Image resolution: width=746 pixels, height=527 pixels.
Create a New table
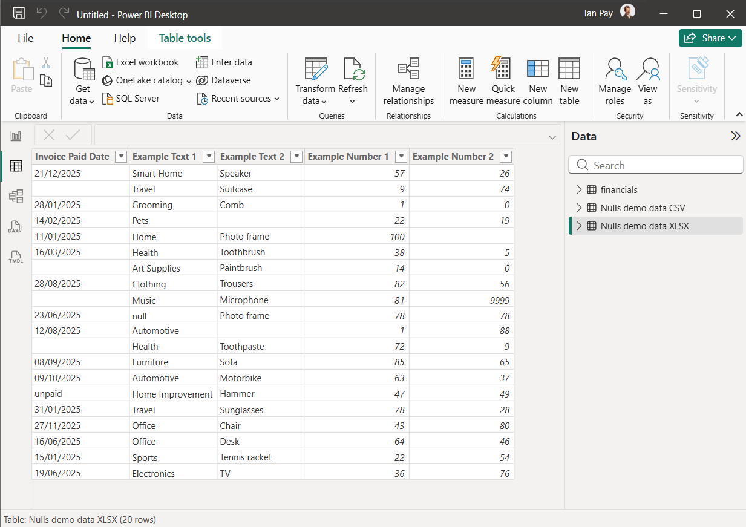pos(569,80)
